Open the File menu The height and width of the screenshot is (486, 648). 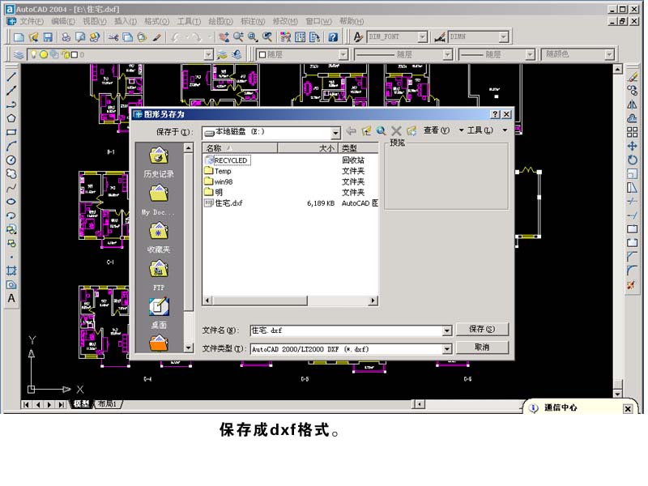click(32, 21)
